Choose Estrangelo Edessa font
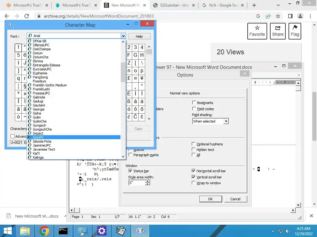This screenshot has width=317, height=237. click(74, 65)
